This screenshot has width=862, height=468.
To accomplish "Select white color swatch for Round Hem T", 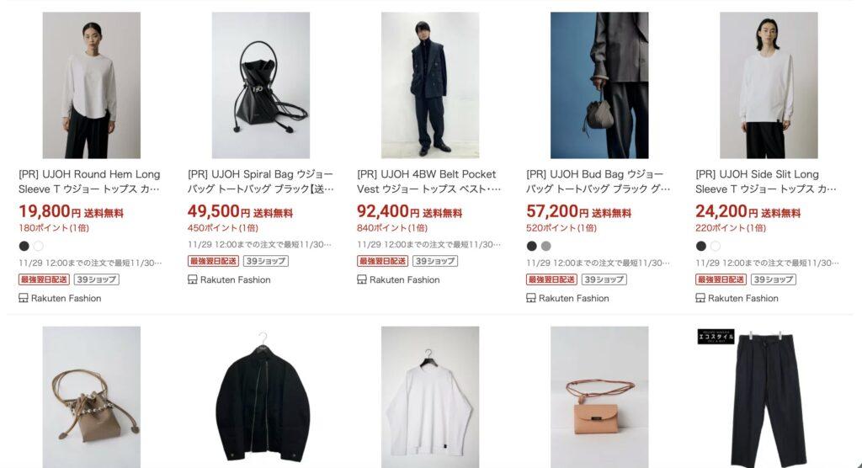I will 38,246.
